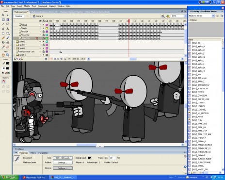Open the Control menu
The image size is (225, 180).
point(52,6)
